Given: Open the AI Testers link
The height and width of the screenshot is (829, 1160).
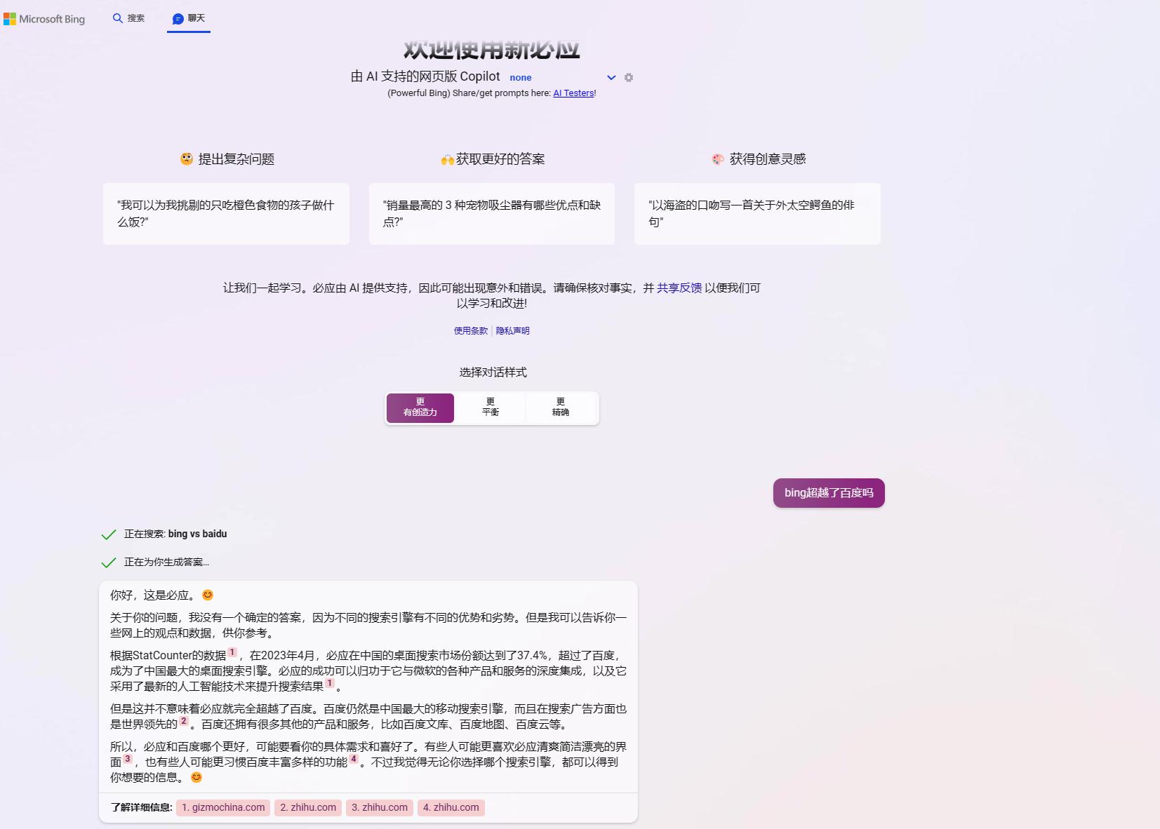Looking at the screenshot, I should click(x=573, y=93).
